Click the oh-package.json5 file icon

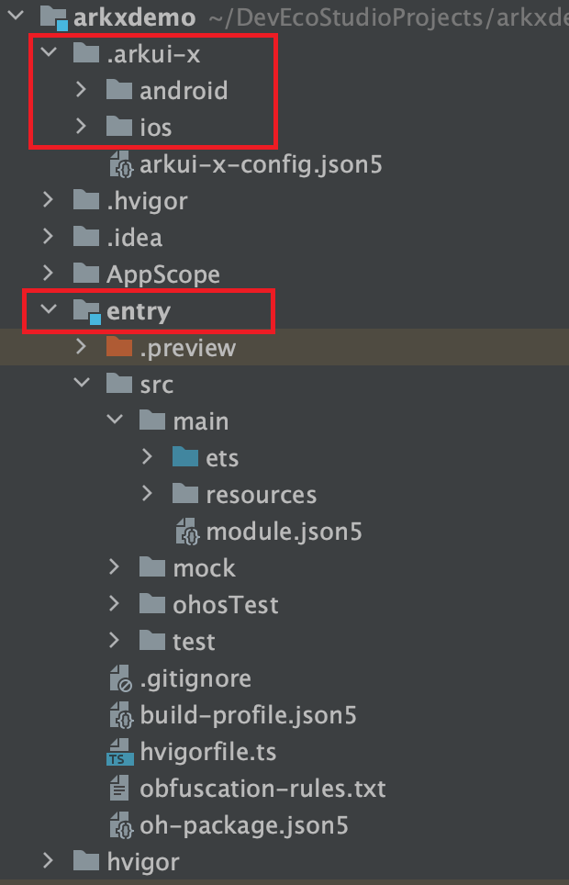click(120, 825)
